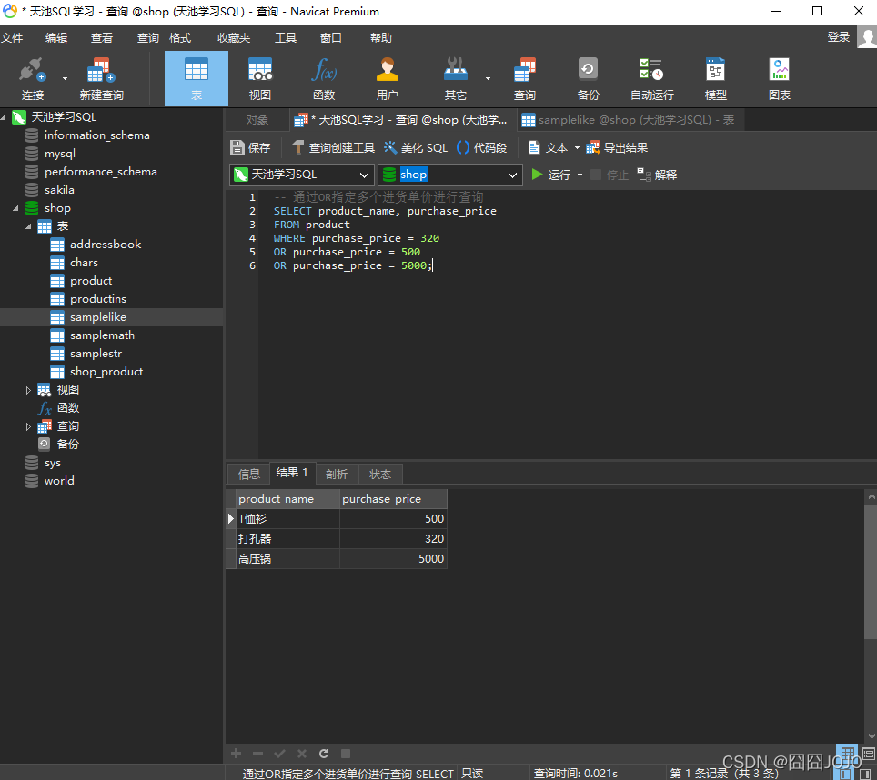Collapse the 天池学习SQL connection node

click(x=4, y=117)
